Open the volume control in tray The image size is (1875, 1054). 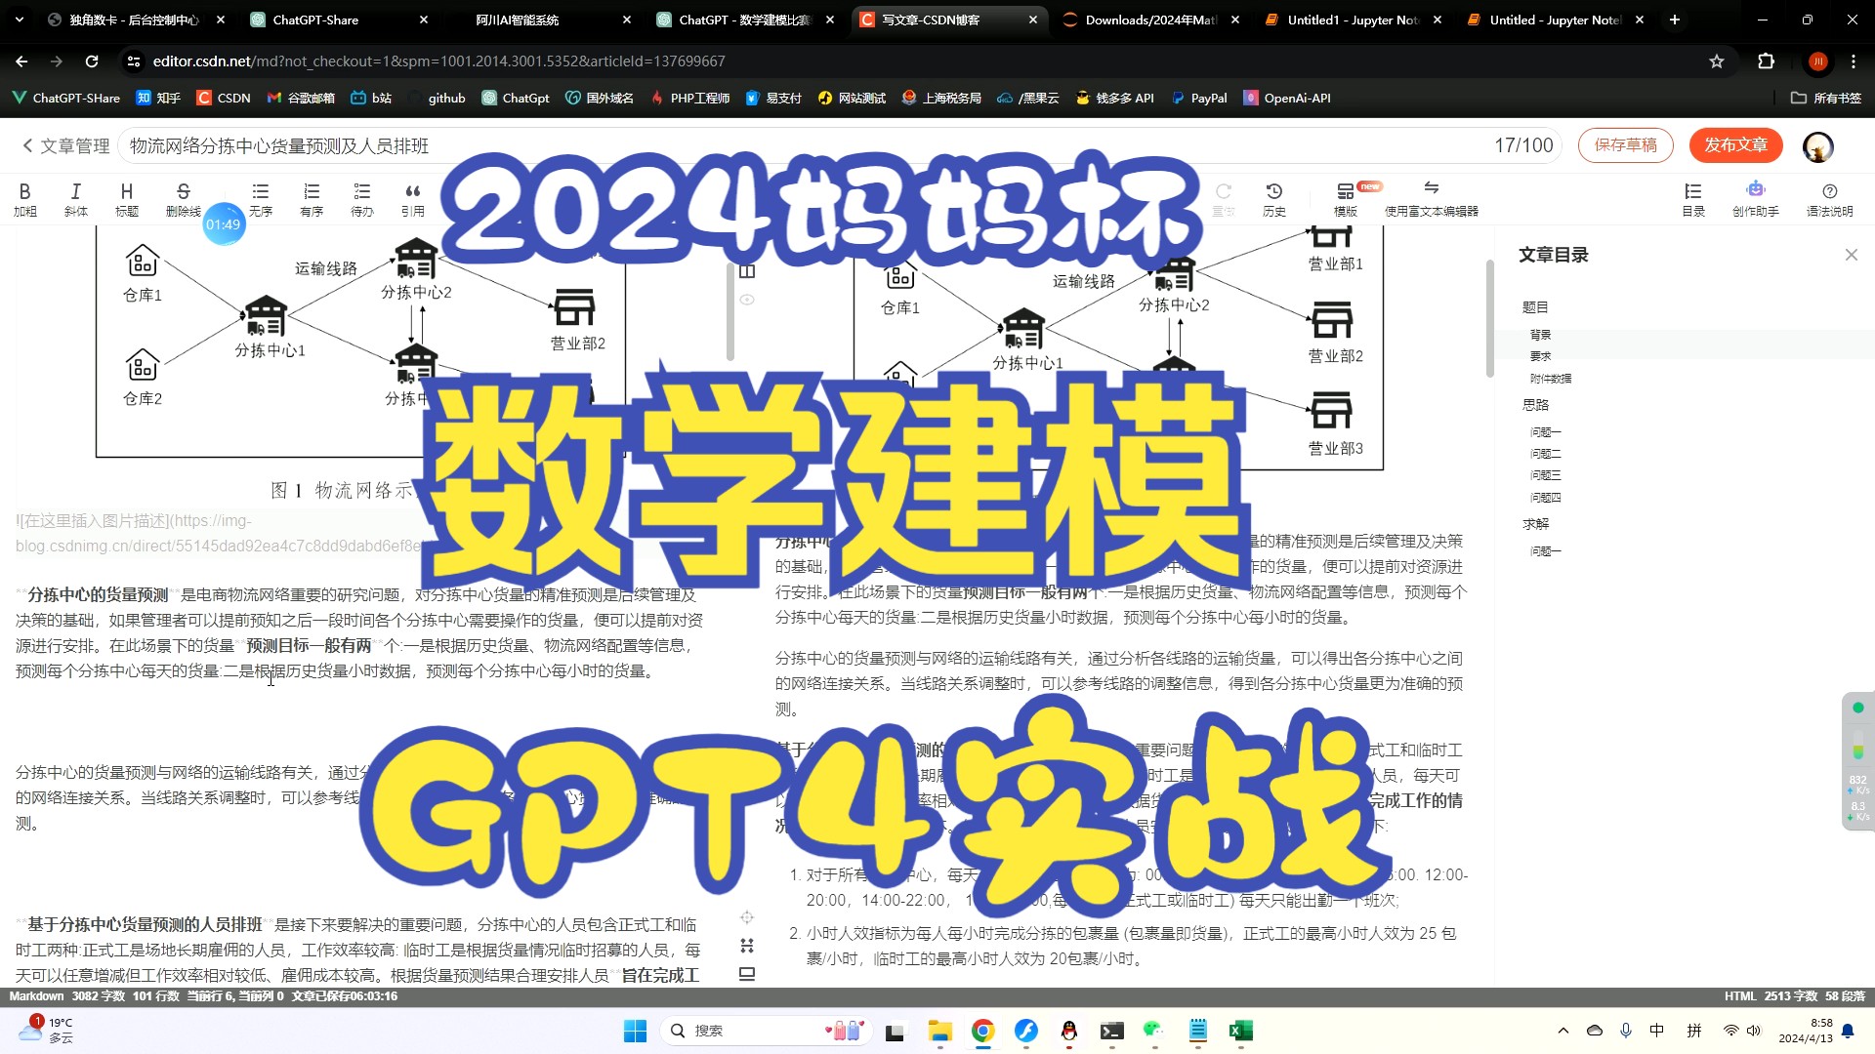[1754, 1031]
